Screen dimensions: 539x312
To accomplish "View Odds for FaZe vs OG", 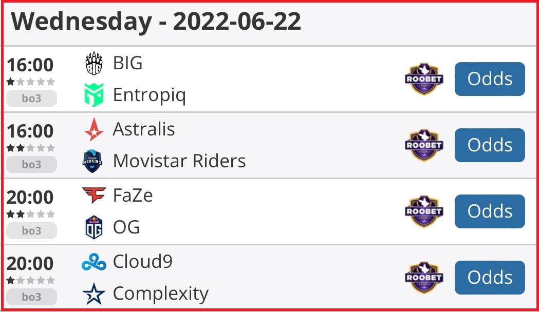I will pyautogui.click(x=490, y=211).
